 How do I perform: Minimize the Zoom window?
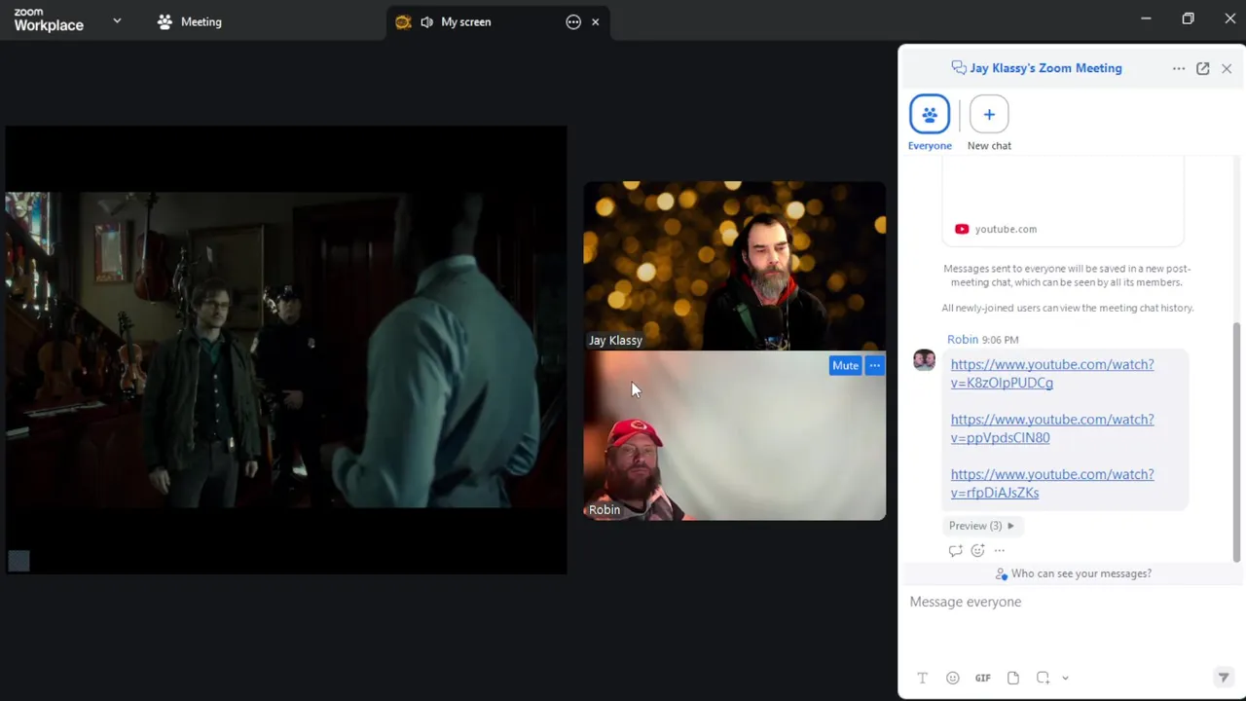click(1146, 18)
